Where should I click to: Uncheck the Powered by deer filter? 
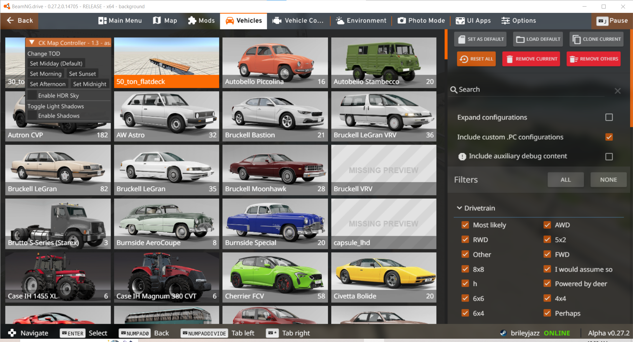click(547, 284)
